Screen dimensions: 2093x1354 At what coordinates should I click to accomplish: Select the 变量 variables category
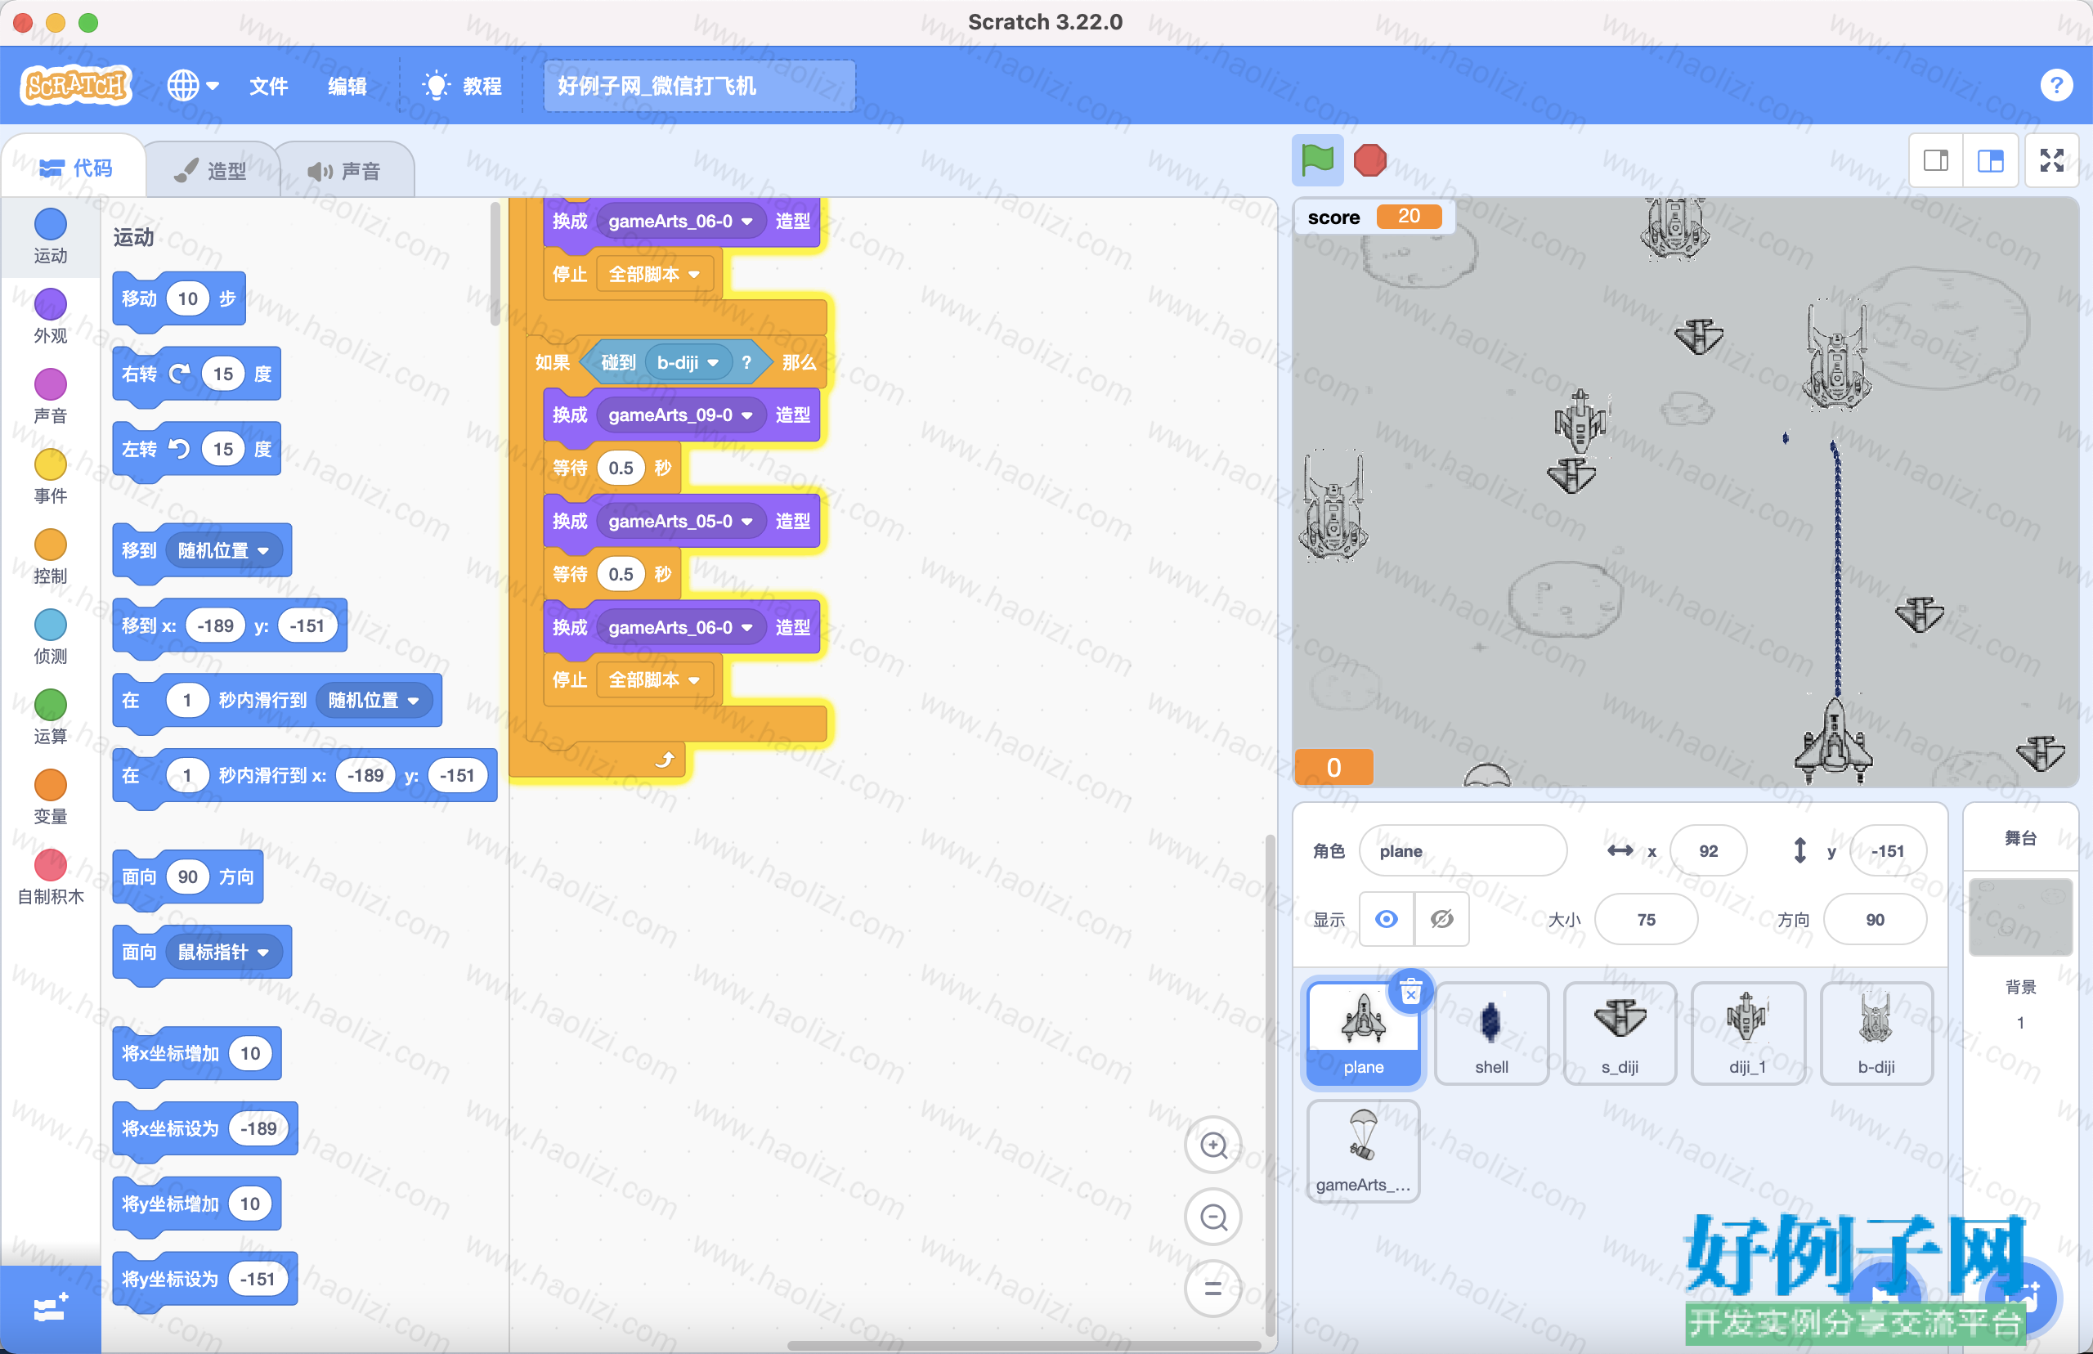point(50,796)
